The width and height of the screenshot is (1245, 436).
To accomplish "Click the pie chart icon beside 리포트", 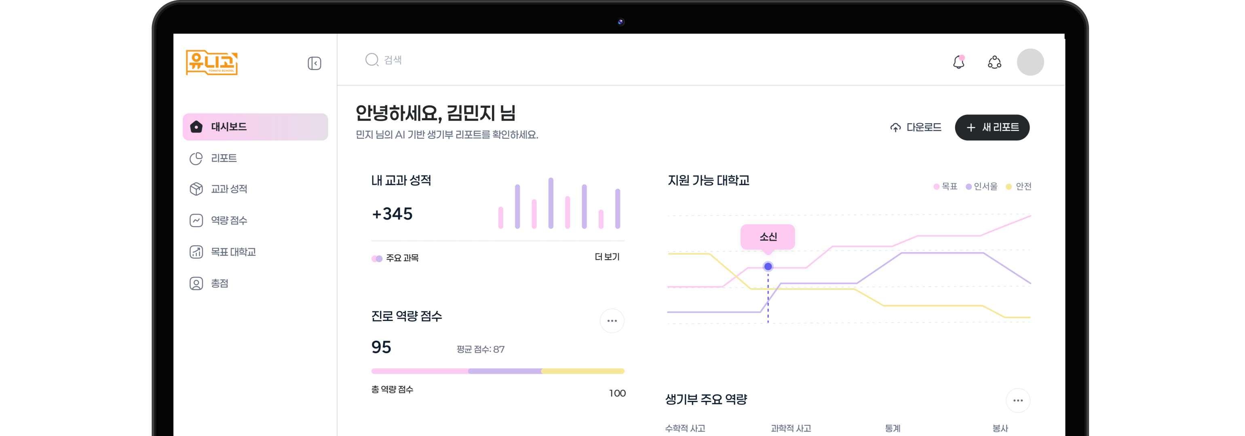I will pyautogui.click(x=196, y=158).
